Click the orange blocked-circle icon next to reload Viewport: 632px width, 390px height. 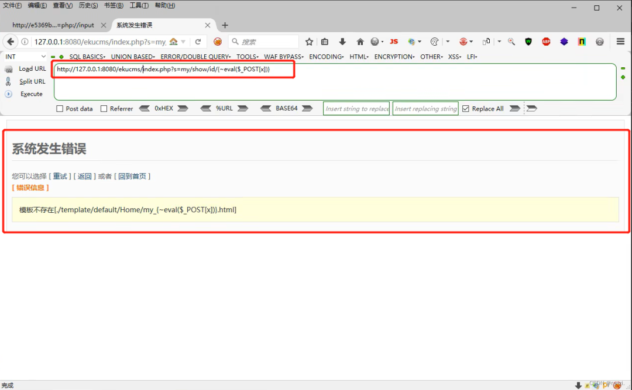pos(218,42)
